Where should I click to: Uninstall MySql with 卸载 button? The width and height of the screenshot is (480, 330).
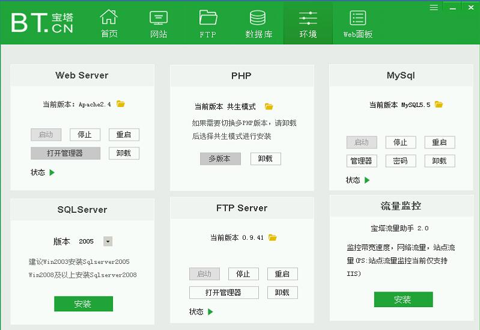(x=440, y=161)
